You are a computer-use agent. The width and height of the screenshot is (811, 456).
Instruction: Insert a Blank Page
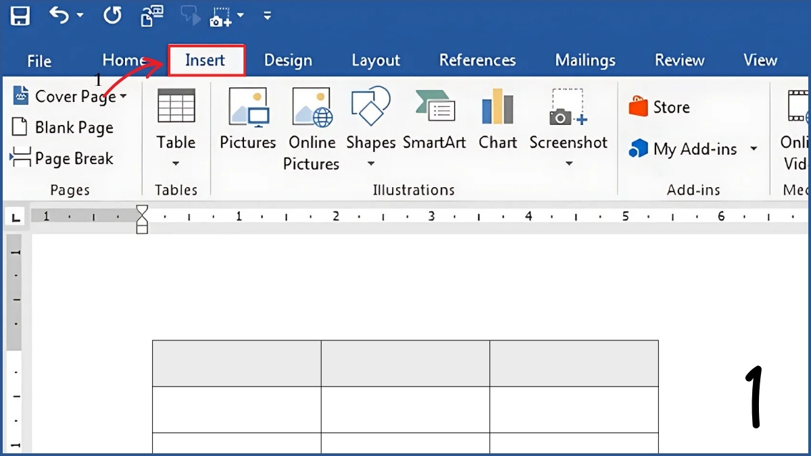[64, 128]
